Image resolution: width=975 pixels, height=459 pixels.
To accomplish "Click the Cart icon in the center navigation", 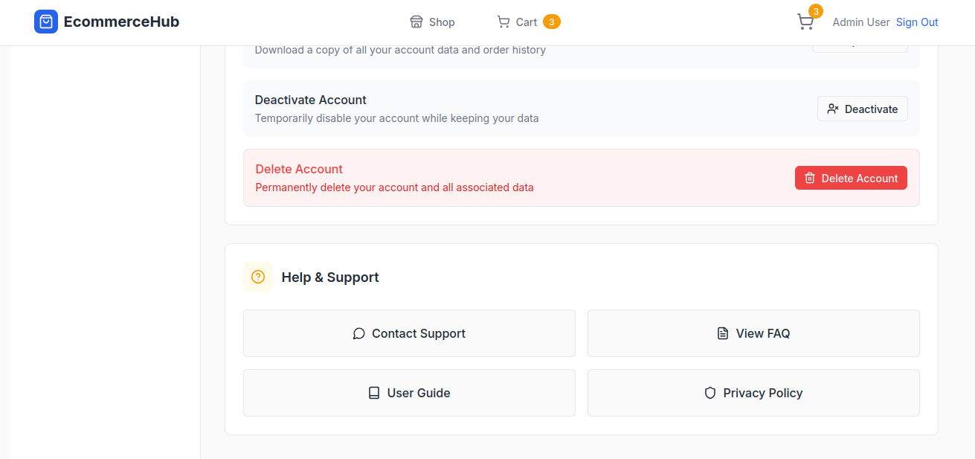I will pos(503,22).
